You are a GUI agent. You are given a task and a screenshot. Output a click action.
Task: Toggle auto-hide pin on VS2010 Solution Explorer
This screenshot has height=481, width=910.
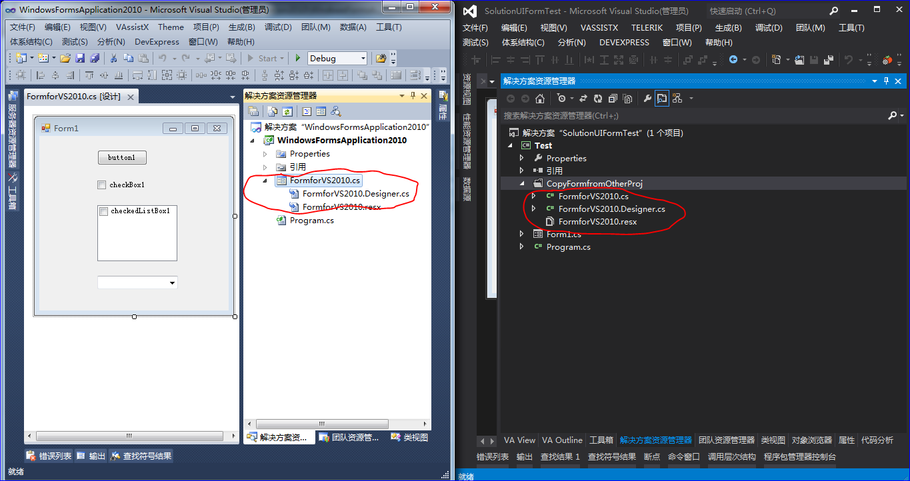(x=413, y=96)
